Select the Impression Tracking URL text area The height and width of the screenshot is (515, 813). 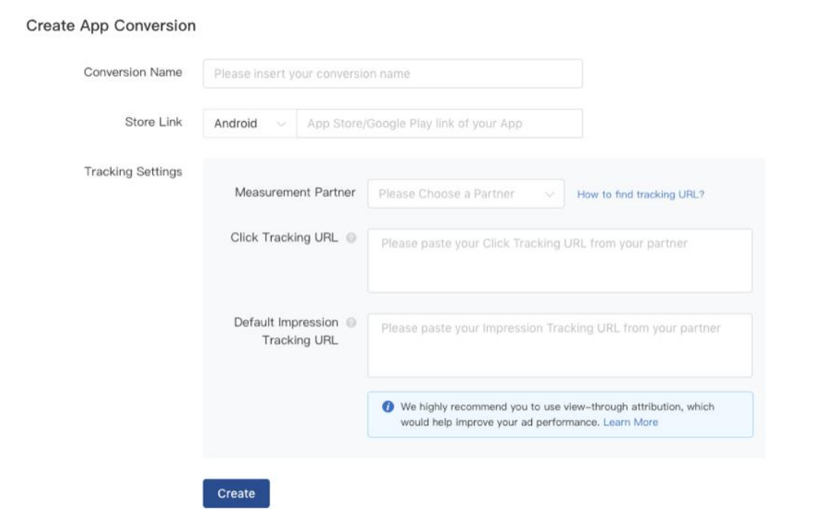pyautogui.click(x=559, y=345)
